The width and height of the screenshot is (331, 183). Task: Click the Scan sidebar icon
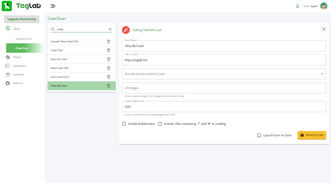coord(8,28)
